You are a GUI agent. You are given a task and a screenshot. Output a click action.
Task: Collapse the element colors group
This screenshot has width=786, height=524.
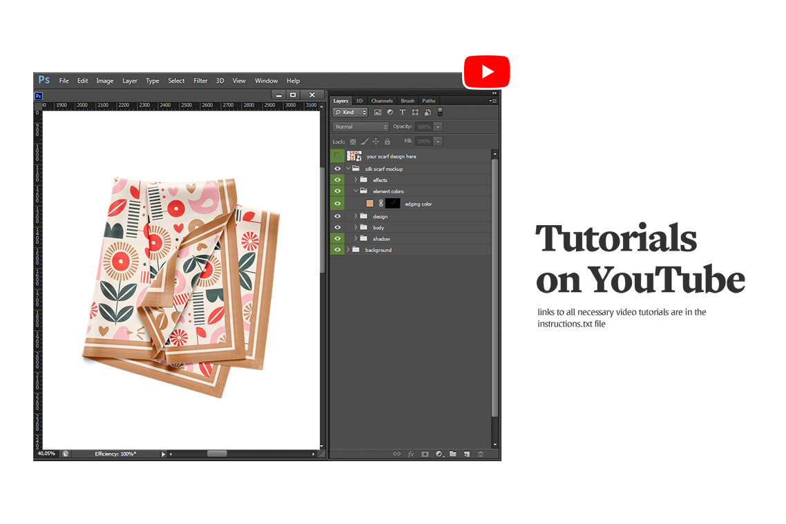[x=356, y=191]
